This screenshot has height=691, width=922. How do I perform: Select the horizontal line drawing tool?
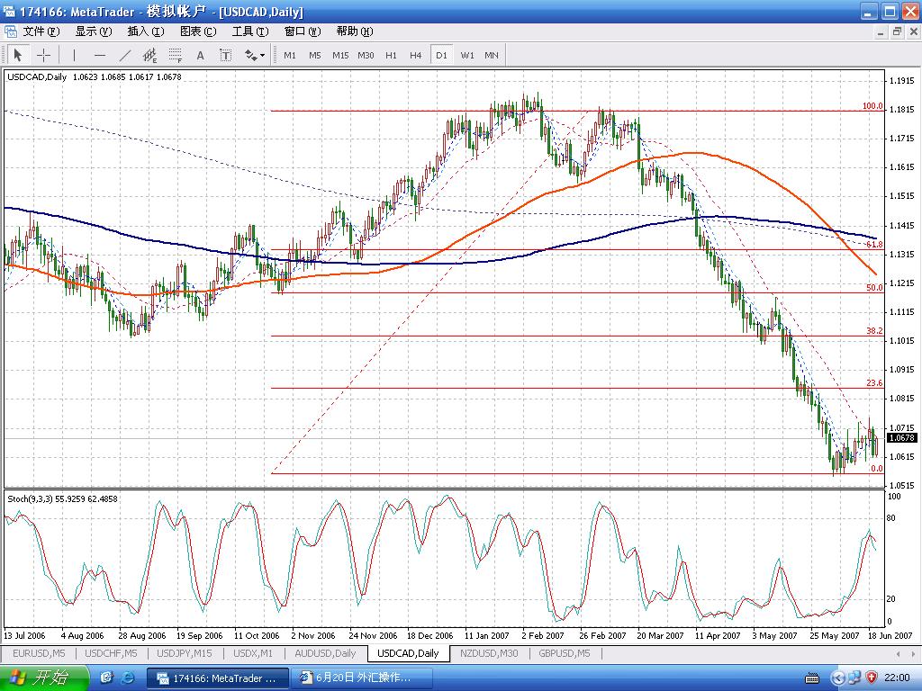tap(100, 55)
